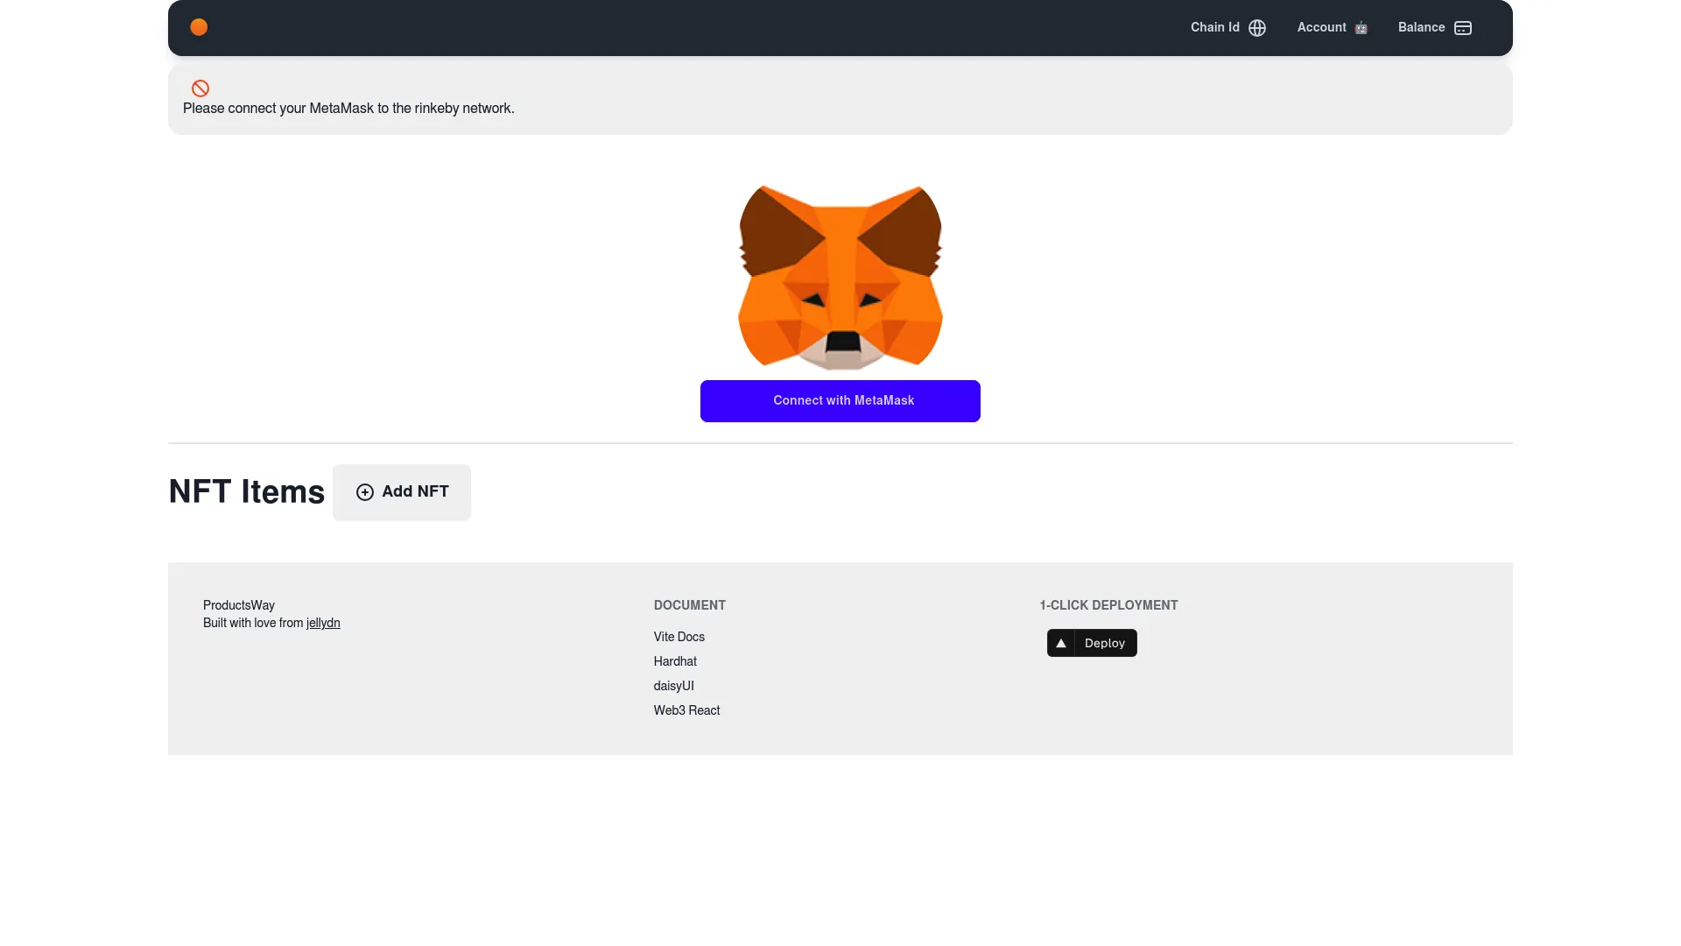Image resolution: width=1681 pixels, height=946 pixels.
Task: Click the 'Built with love from' text
Action: point(253,623)
